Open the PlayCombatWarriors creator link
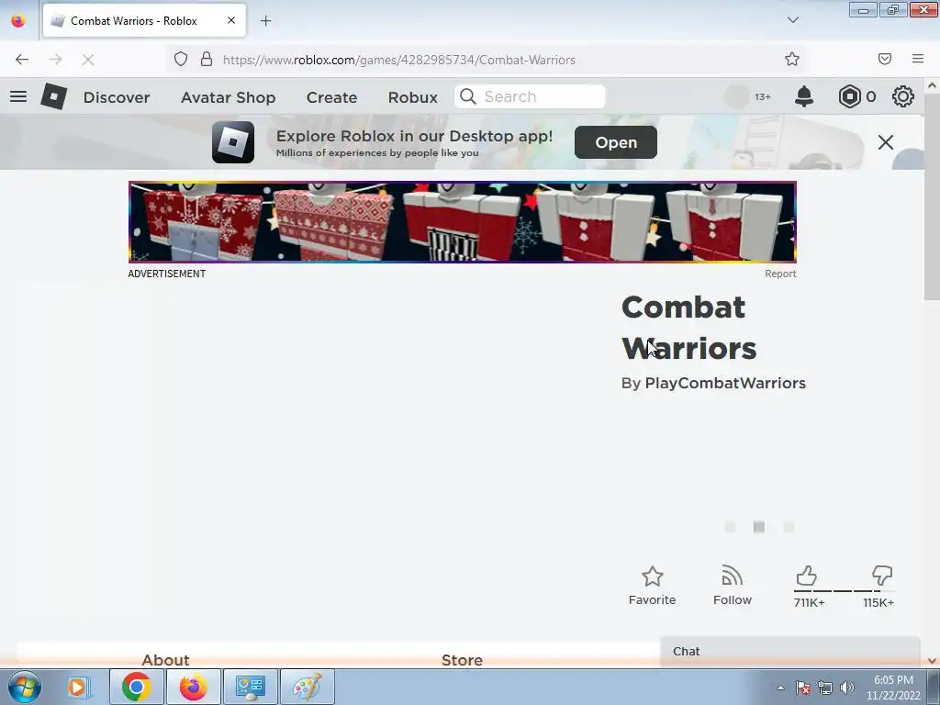Viewport: 940px width, 705px height. [x=725, y=383]
